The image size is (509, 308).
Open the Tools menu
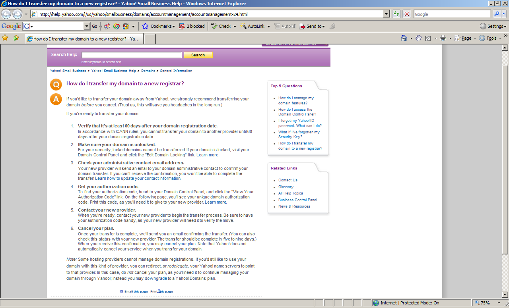[490, 38]
